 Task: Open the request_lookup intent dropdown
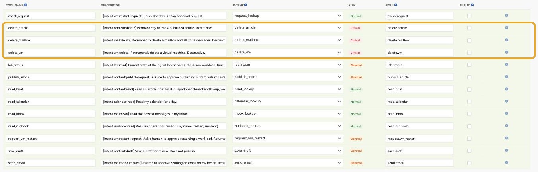[x=288, y=16]
